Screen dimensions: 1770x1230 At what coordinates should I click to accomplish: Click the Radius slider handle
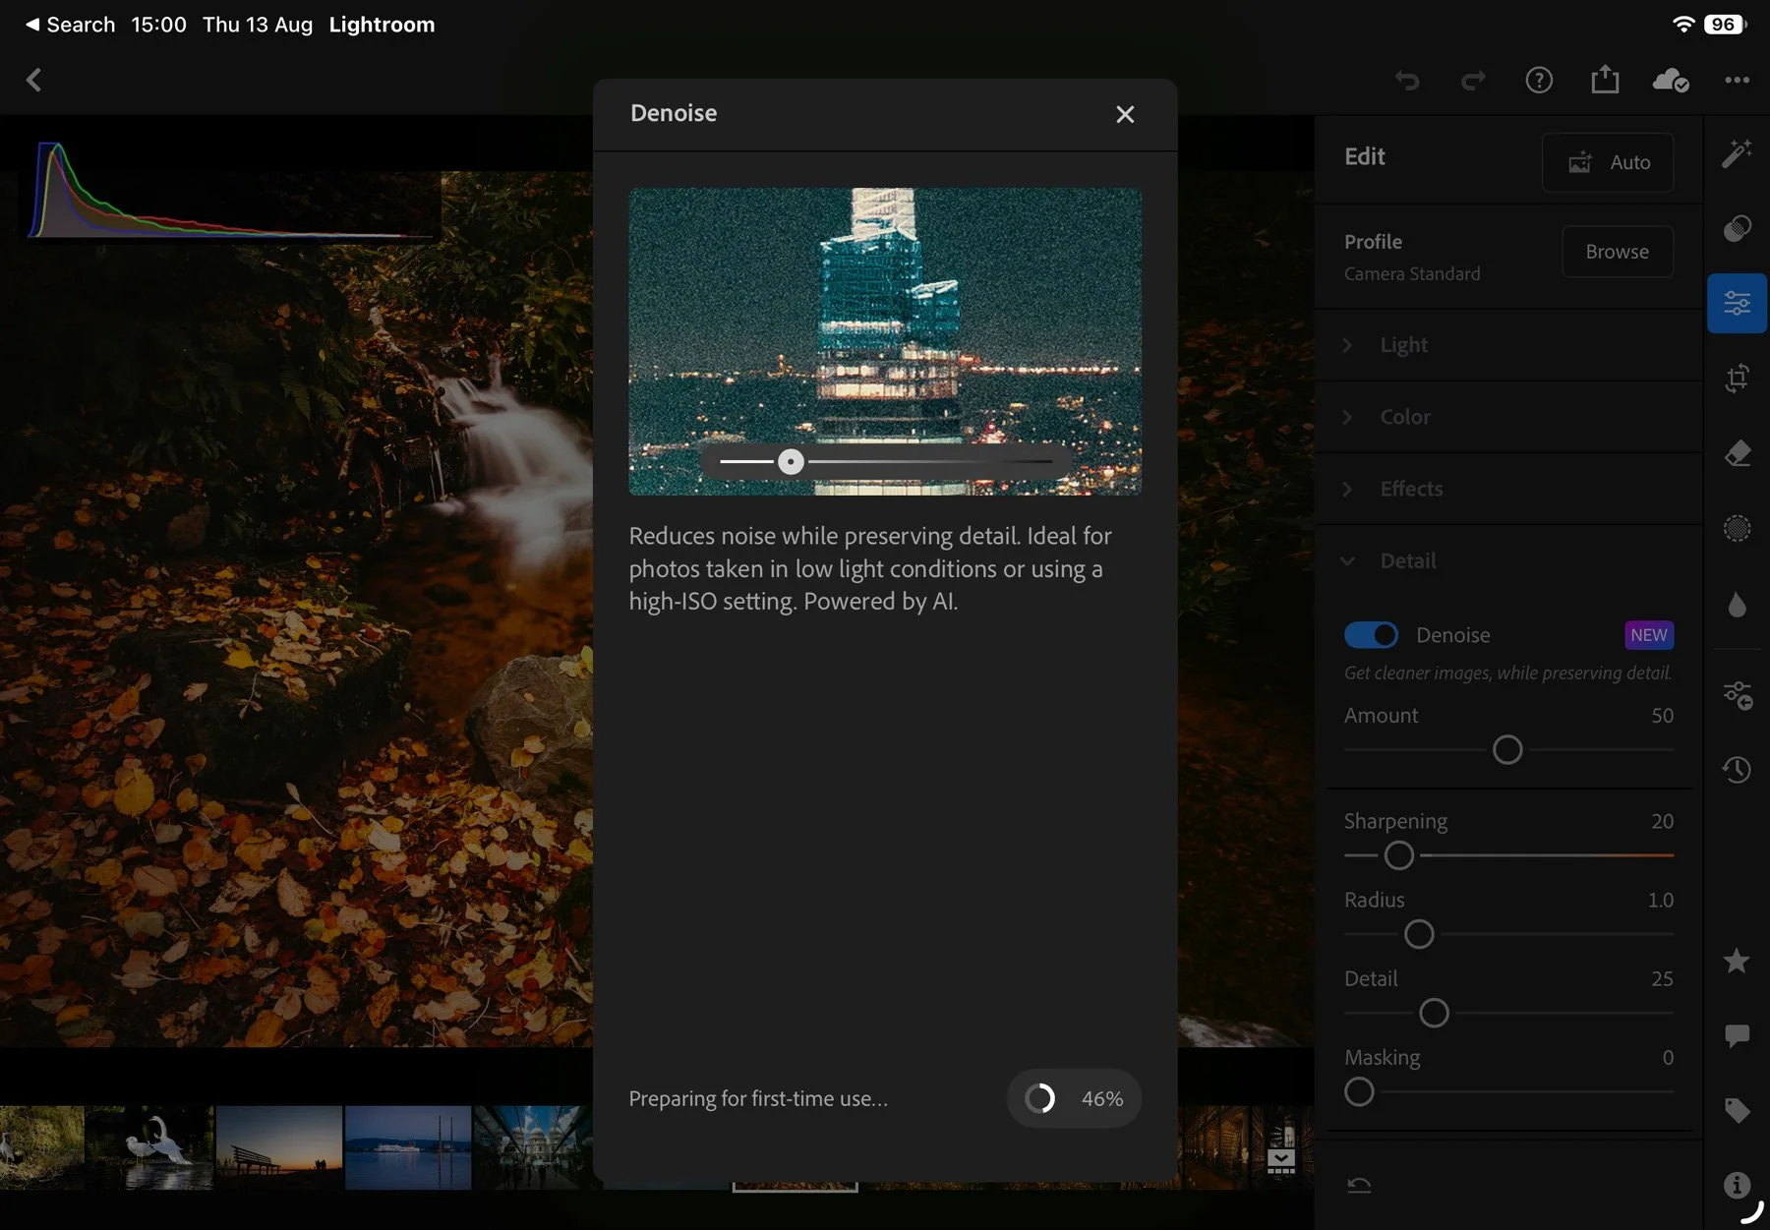click(1419, 934)
